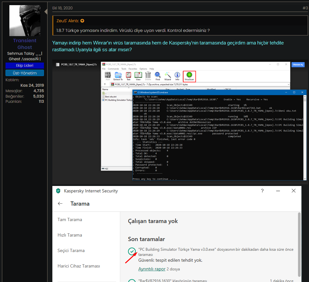309x282 pixels.
Task: Open the WinRAR Favorites menu
Action: point(133,69)
